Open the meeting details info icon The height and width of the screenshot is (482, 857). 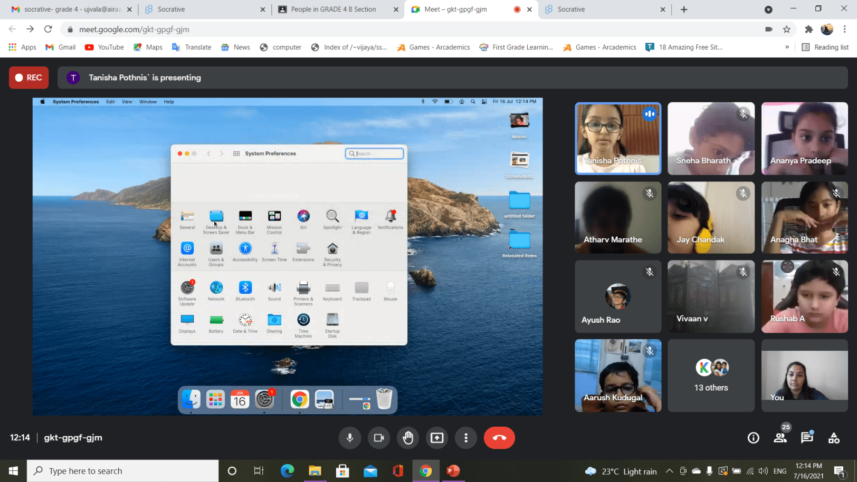(x=753, y=438)
